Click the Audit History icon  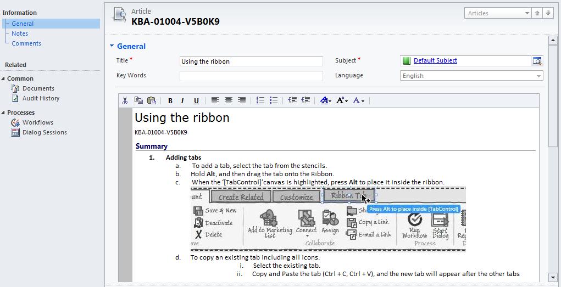15,98
